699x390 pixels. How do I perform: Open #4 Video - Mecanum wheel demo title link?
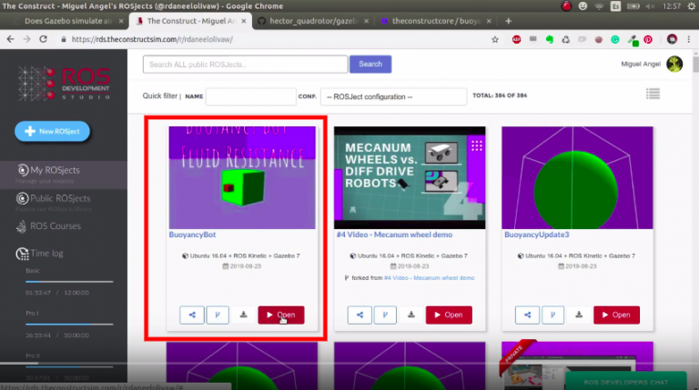tap(394, 235)
